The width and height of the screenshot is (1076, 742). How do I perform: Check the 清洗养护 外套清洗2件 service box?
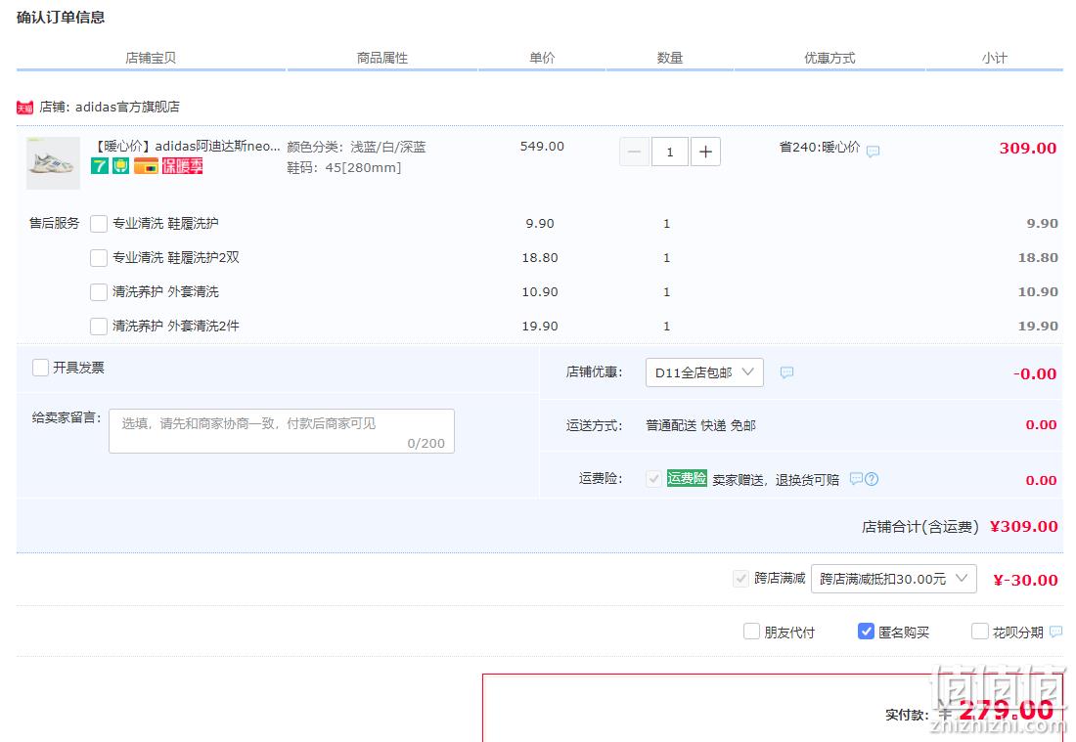click(x=99, y=327)
